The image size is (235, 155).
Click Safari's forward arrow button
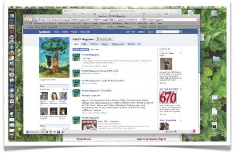coord(30,20)
